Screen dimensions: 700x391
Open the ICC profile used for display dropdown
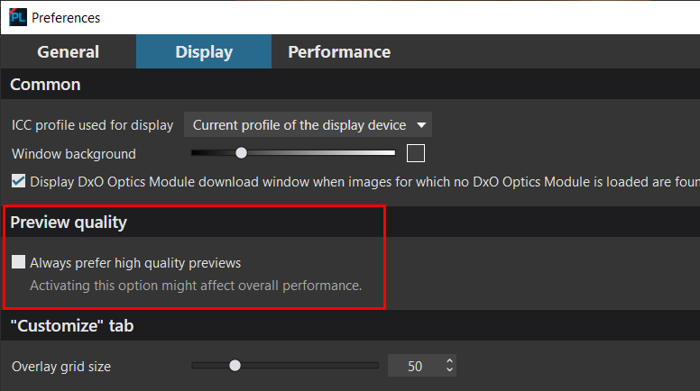coord(308,125)
